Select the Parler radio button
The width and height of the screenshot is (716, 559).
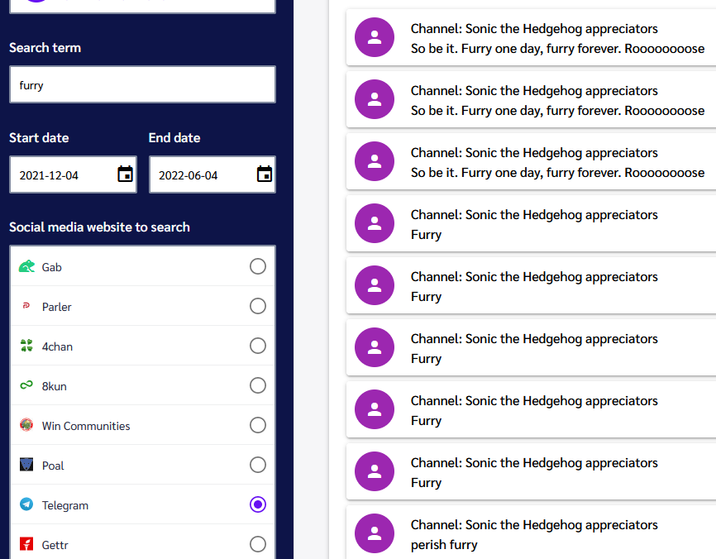[258, 306]
